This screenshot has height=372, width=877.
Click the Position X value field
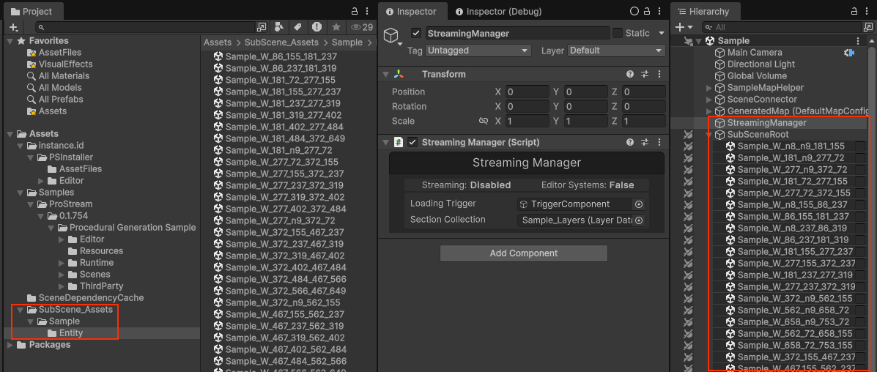(528, 92)
